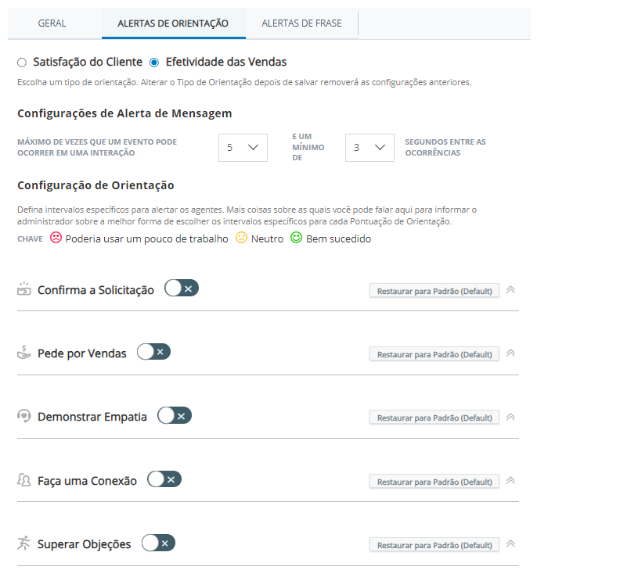Image resolution: width=638 pixels, height=588 pixels.
Task: Collapse the Confirma a Solicitação section chevron
Action: [510, 290]
